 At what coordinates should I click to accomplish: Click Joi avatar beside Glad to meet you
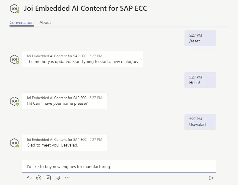pos(14,143)
